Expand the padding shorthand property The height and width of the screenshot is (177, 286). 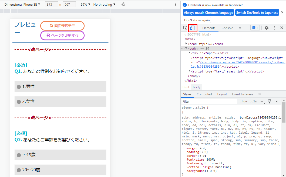click(203, 152)
